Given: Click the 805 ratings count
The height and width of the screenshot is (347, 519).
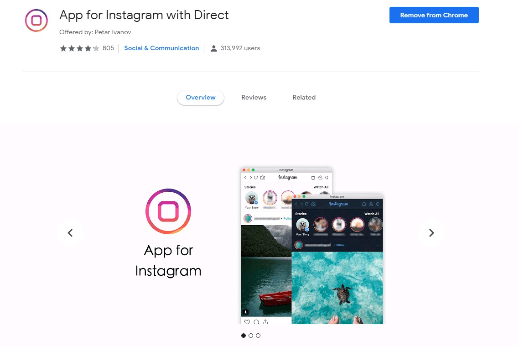Looking at the screenshot, I should [108, 48].
